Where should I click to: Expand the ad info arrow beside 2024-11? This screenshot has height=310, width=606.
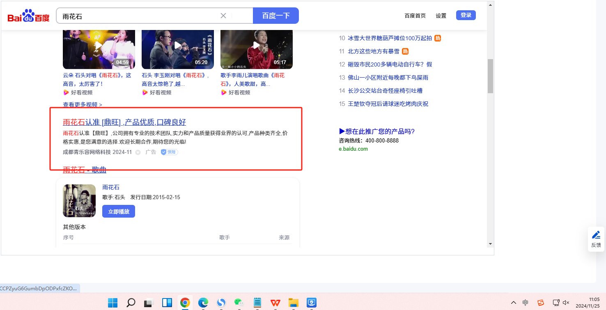click(138, 152)
